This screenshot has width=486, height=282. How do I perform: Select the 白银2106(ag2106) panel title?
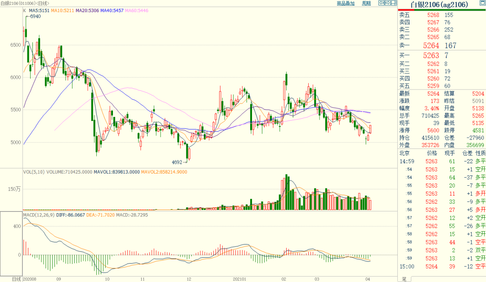coord(439,4)
